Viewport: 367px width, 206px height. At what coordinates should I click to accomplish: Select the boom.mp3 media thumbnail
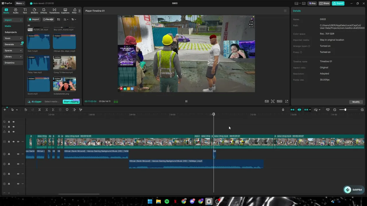pyautogui.click(x=38, y=85)
